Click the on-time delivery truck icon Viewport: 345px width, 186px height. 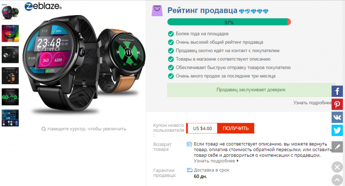[x=189, y=170]
